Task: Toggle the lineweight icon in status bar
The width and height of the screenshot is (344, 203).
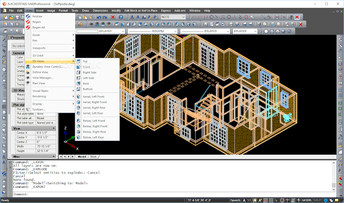Action: tap(299, 200)
